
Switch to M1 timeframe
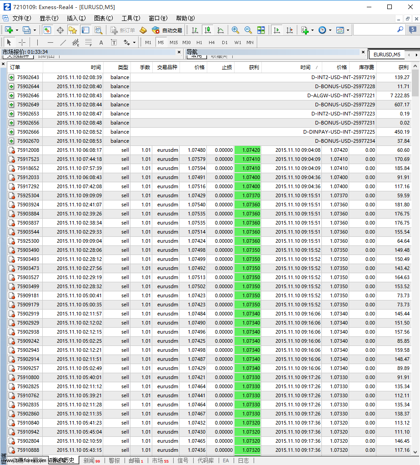(148, 42)
